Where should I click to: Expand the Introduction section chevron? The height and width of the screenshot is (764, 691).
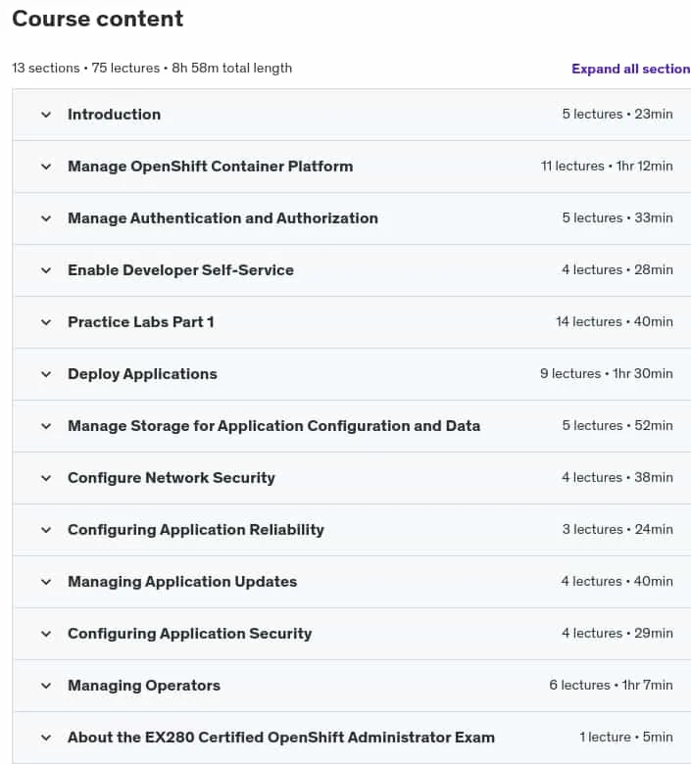point(46,115)
